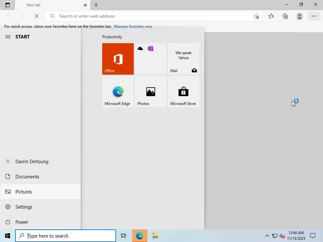
Task: Open Settings from Start menu
Action: (x=40, y=207)
